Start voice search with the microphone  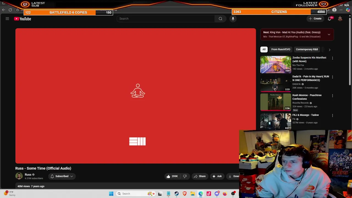[x=233, y=19]
